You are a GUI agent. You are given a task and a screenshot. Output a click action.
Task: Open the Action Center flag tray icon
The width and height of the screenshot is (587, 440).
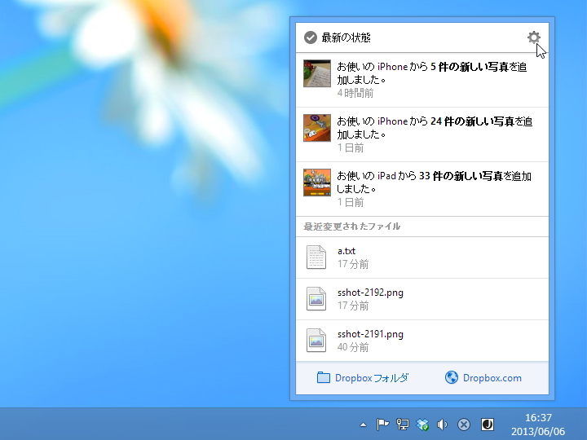point(382,425)
